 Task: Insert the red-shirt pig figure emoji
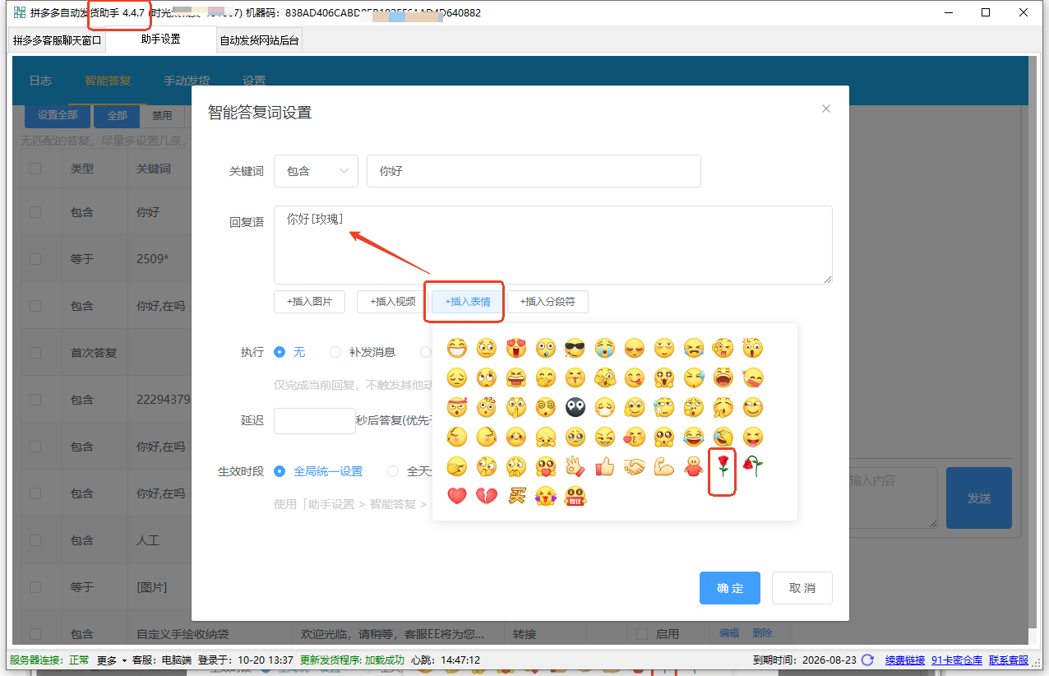coord(694,467)
